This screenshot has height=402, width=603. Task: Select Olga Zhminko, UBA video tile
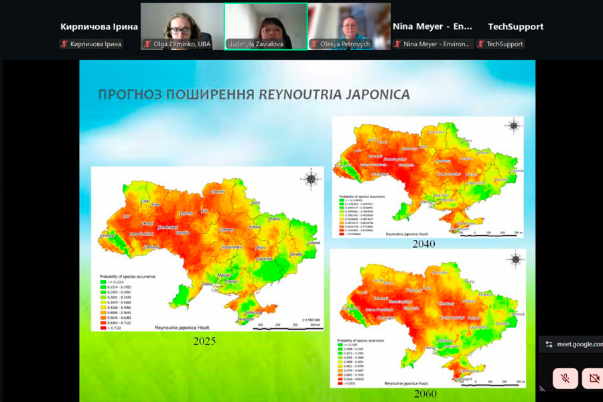pyautogui.click(x=182, y=27)
